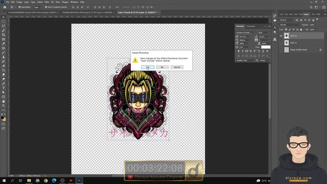327x184 pixels.
Task: Click the layer opacity value field
Action: (312, 25)
